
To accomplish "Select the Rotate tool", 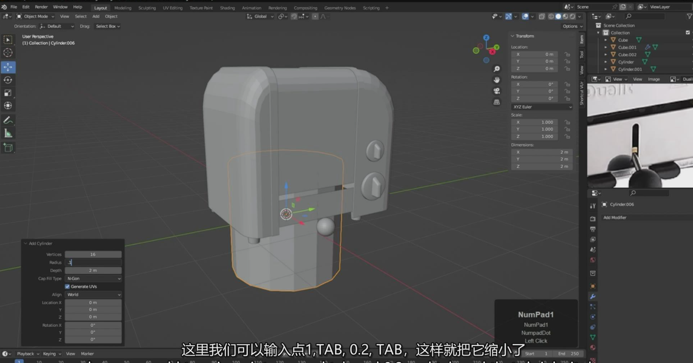I will tap(8, 80).
